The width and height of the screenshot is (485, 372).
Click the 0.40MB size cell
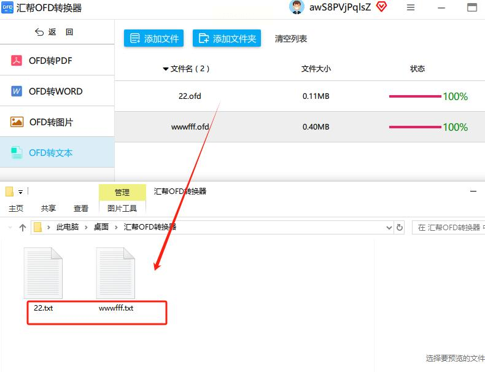click(x=316, y=127)
